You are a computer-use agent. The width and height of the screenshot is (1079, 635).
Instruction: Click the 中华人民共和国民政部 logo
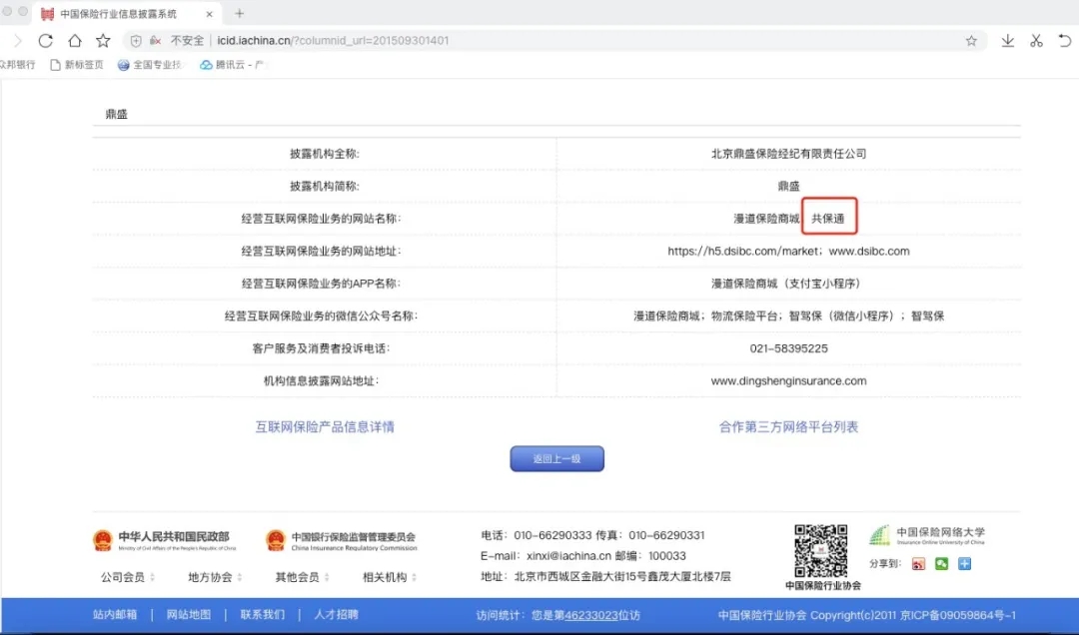pos(165,540)
